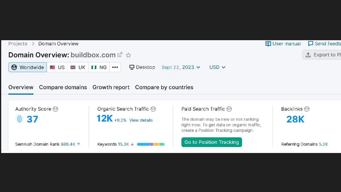Screen dimensions: 341x192
Task: Click the Semrush Domain Rank value 889.4K
Action: [68, 144]
